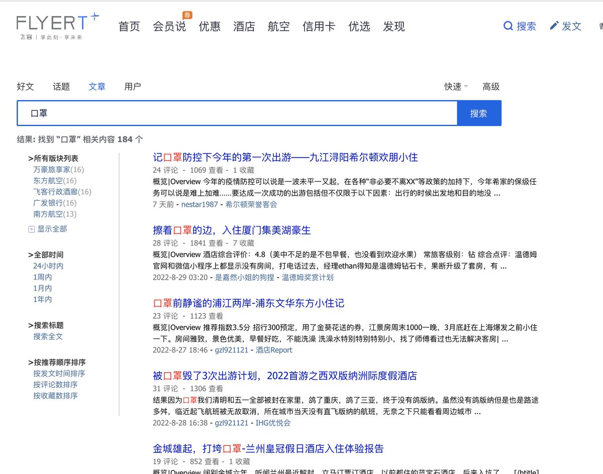Open gzl921121 author of 浦东文华东方 post
The width and height of the screenshot is (603, 474).
pos(232,350)
